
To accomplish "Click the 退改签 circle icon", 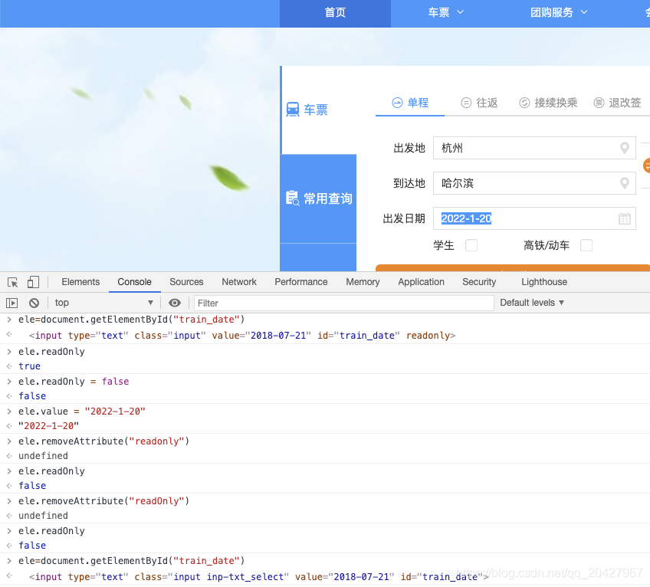I will (x=599, y=103).
